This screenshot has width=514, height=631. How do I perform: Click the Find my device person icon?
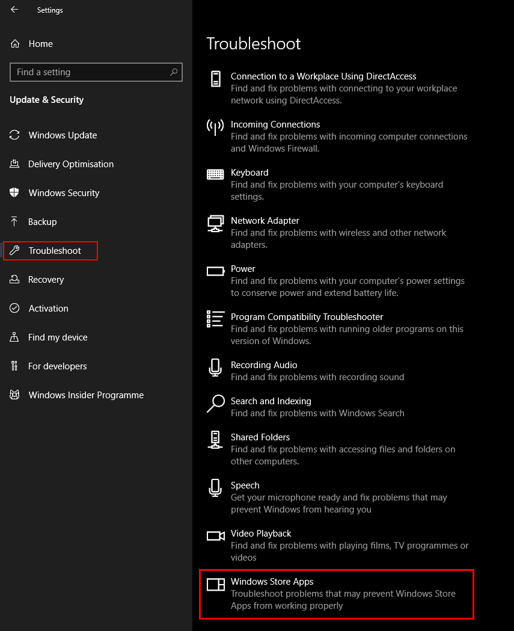click(14, 337)
